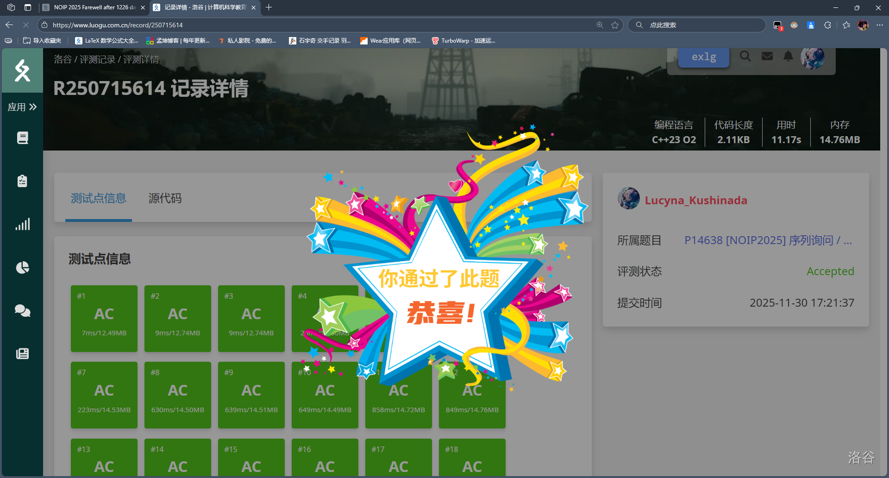This screenshot has height=478, width=889.
Task: Click the browser address bar URL
Action: (x=118, y=25)
